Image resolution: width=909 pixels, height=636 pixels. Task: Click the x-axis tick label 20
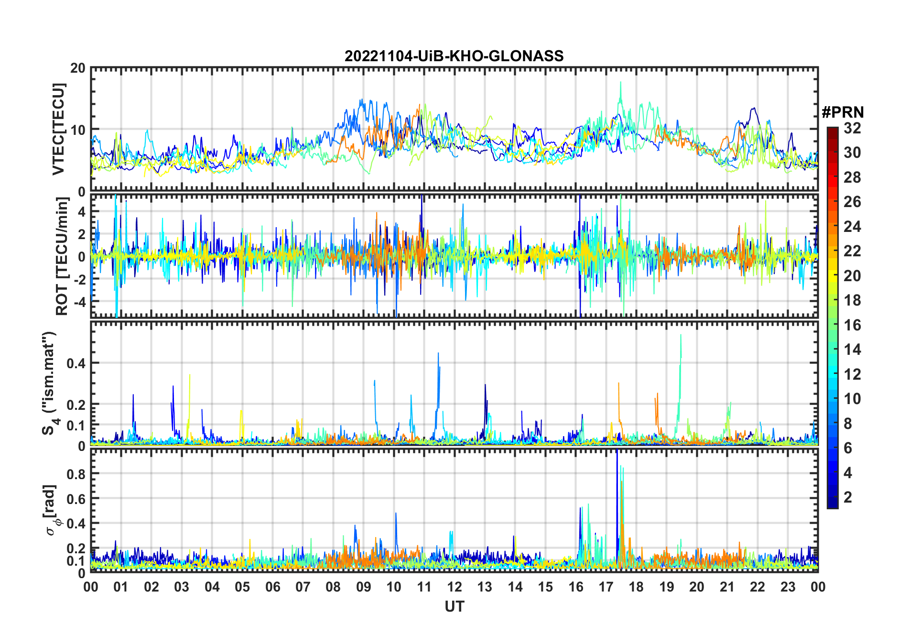pos(697,587)
